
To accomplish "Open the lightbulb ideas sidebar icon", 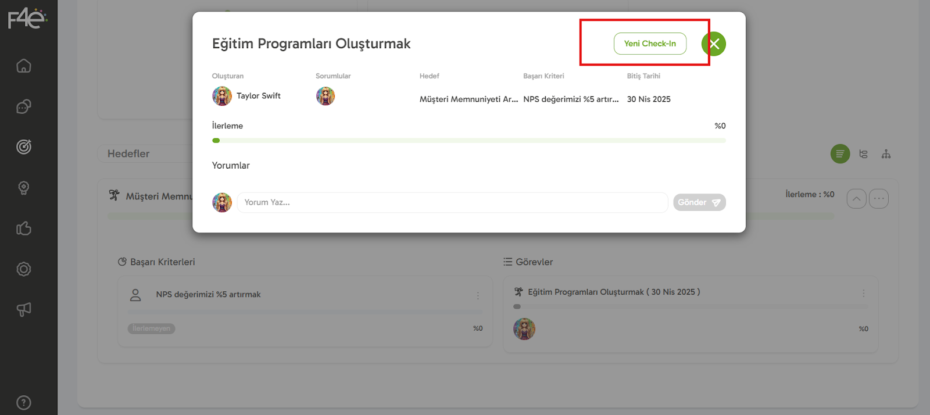I will click(24, 188).
